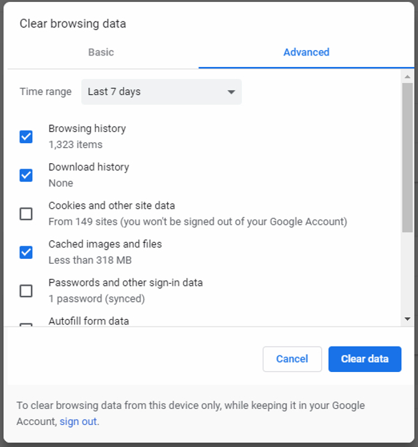Click the 'Browsing history' label text
The image size is (418, 447).
pos(87,128)
